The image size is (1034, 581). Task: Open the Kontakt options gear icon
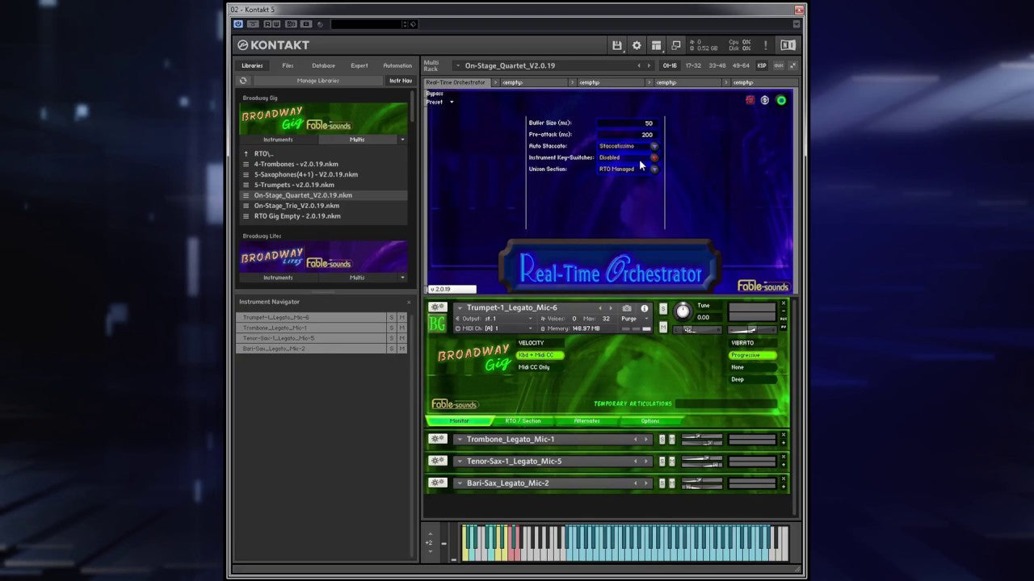637,45
